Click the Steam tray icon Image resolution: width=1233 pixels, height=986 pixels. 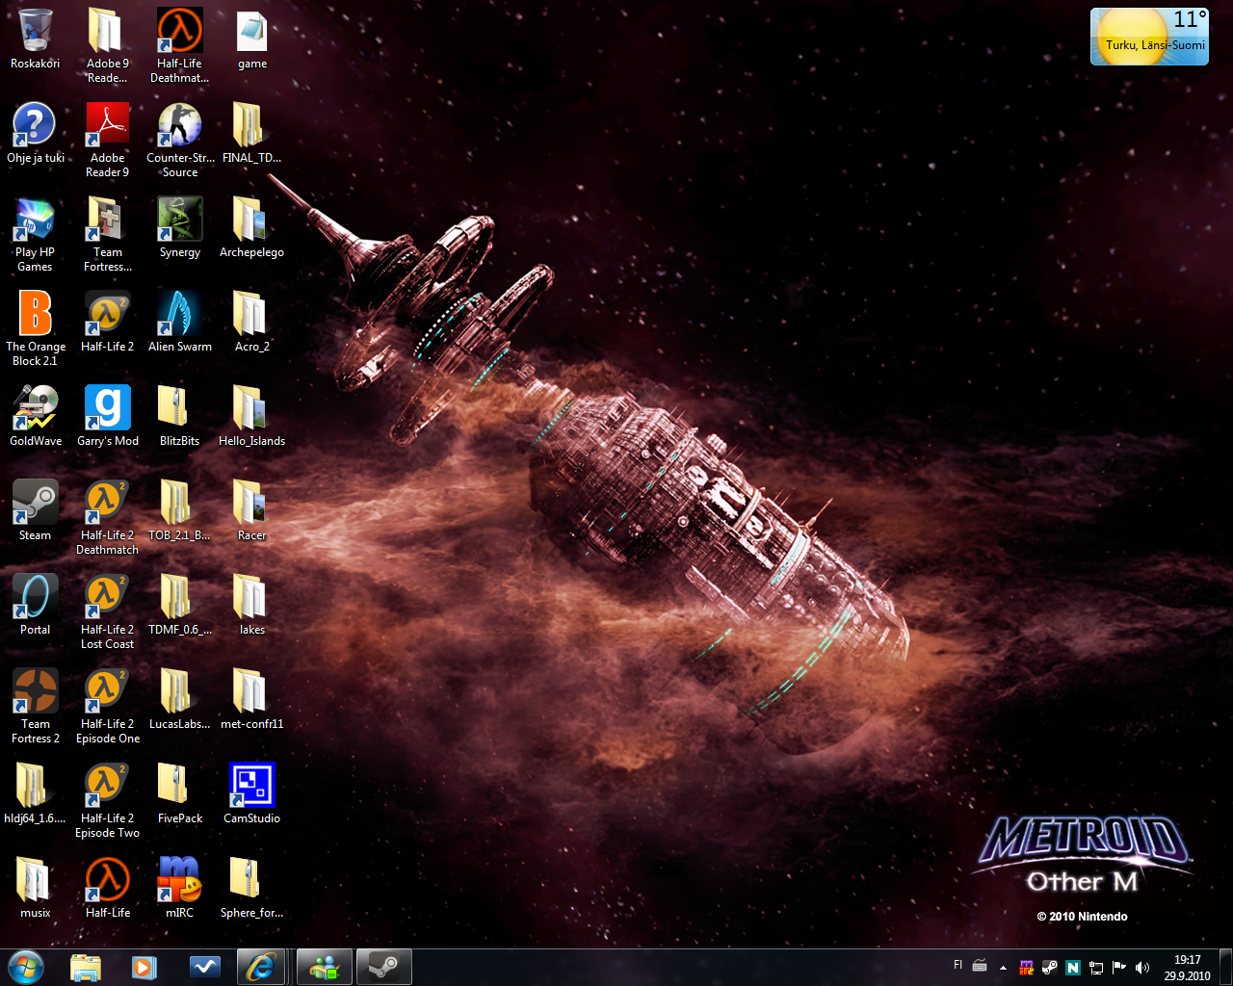click(x=1050, y=968)
